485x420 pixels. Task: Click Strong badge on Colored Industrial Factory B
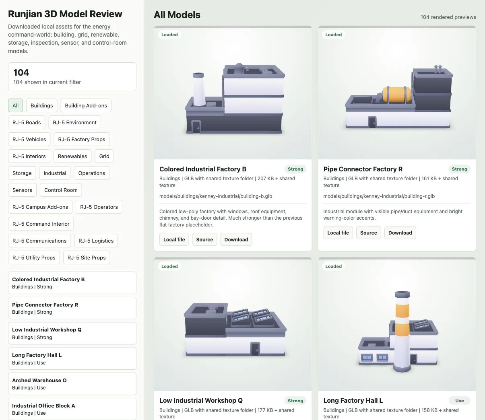coord(295,169)
